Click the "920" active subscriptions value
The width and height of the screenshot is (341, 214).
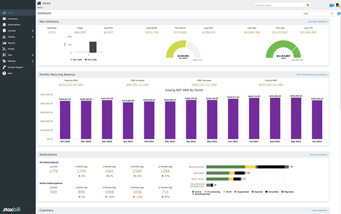(53, 192)
